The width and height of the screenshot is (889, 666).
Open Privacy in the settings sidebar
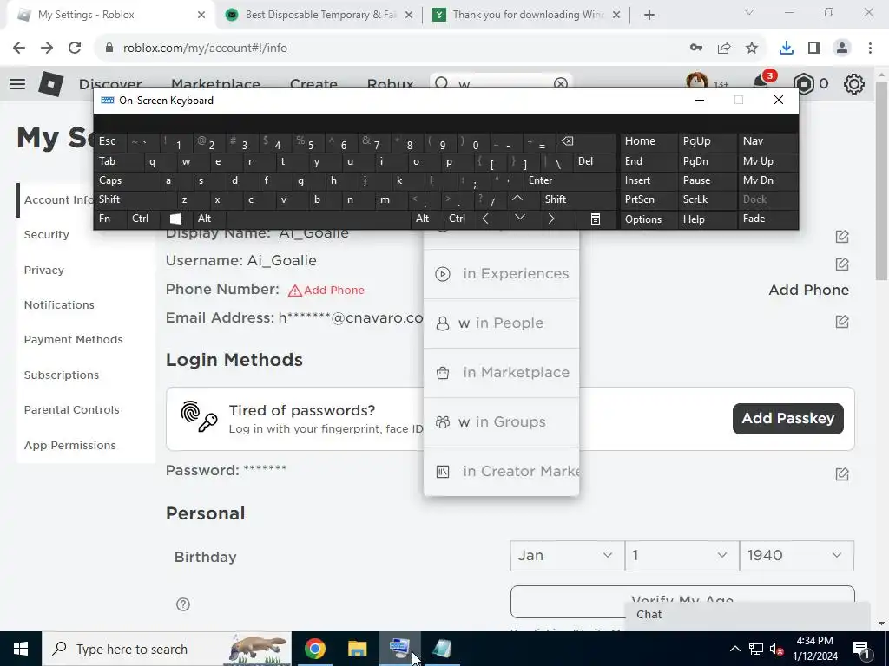(x=43, y=271)
